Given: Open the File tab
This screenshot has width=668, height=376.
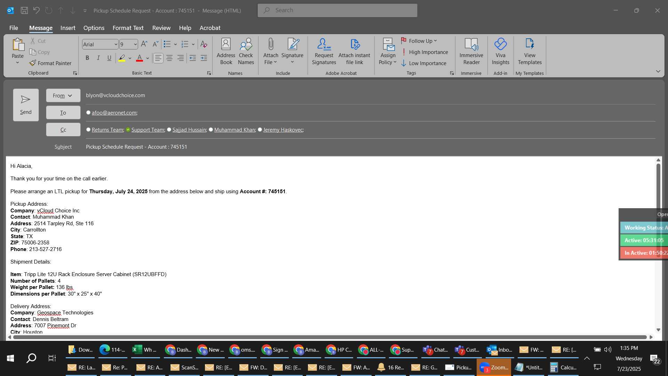Looking at the screenshot, I should click(14, 28).
